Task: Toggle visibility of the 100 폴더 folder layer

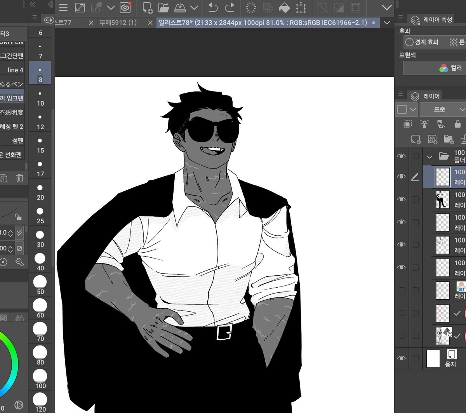Action: [x=402, y=156]
